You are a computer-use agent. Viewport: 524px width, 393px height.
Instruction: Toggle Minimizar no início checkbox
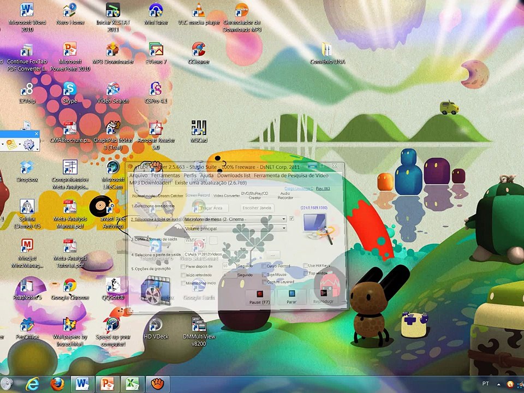pos(183,283)
